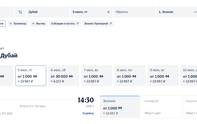Choose the Комфорт fare card
This screenshot has width=197, height=124.
[161, 107]
